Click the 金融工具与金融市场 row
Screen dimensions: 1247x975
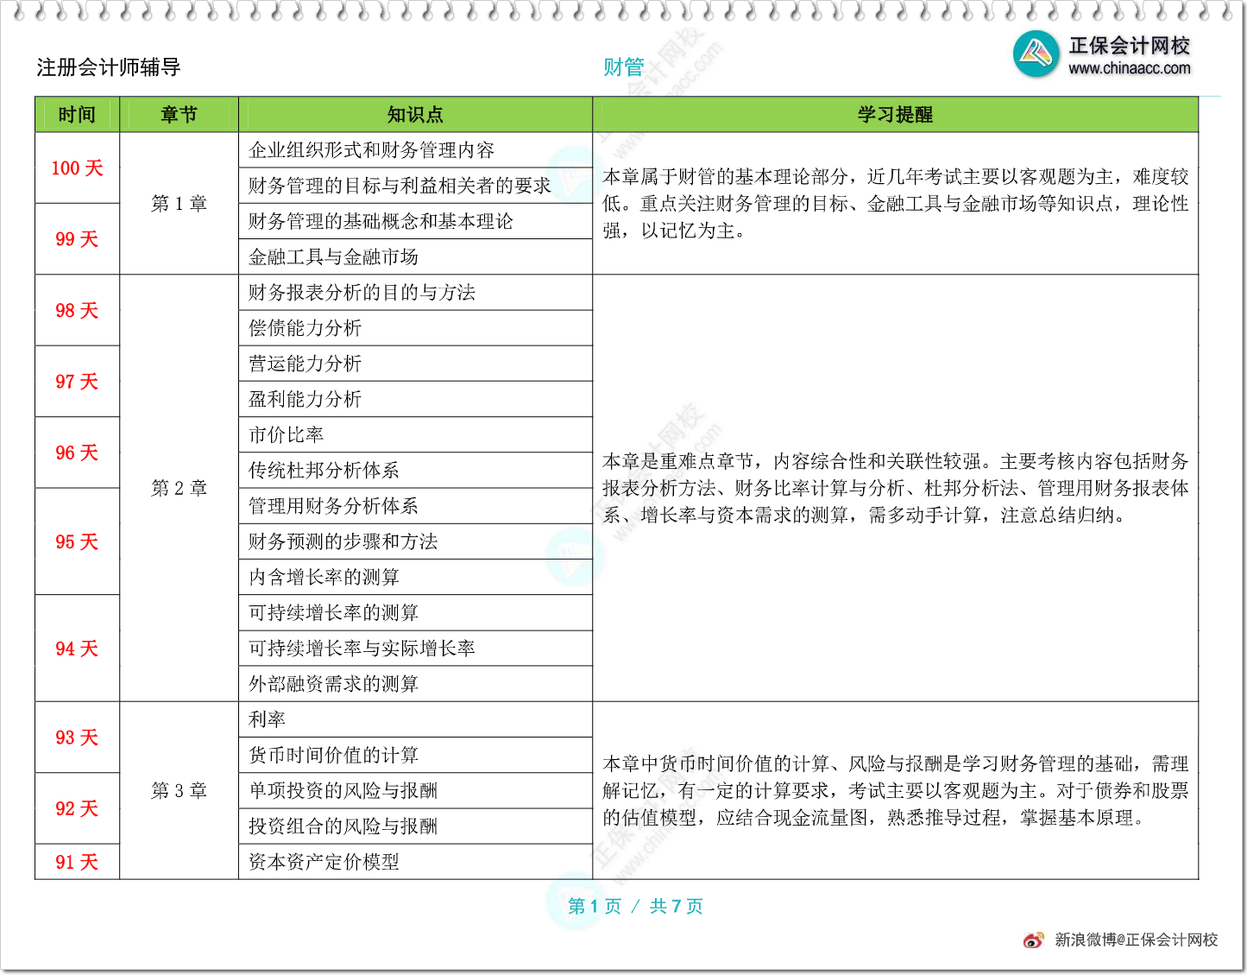[x=333, y=257]
